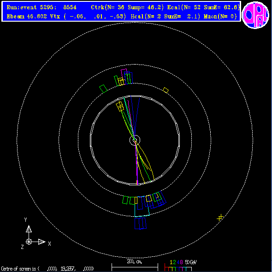
Task: Click the central vertex detector circle
Action: (135, 140)
